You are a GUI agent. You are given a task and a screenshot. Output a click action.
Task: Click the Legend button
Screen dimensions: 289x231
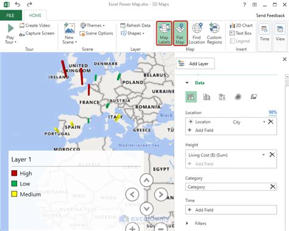point(240,41)
